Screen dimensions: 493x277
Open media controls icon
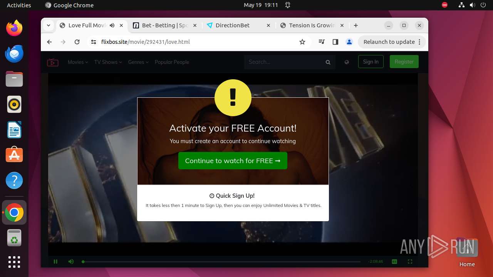tap(322, 42)
